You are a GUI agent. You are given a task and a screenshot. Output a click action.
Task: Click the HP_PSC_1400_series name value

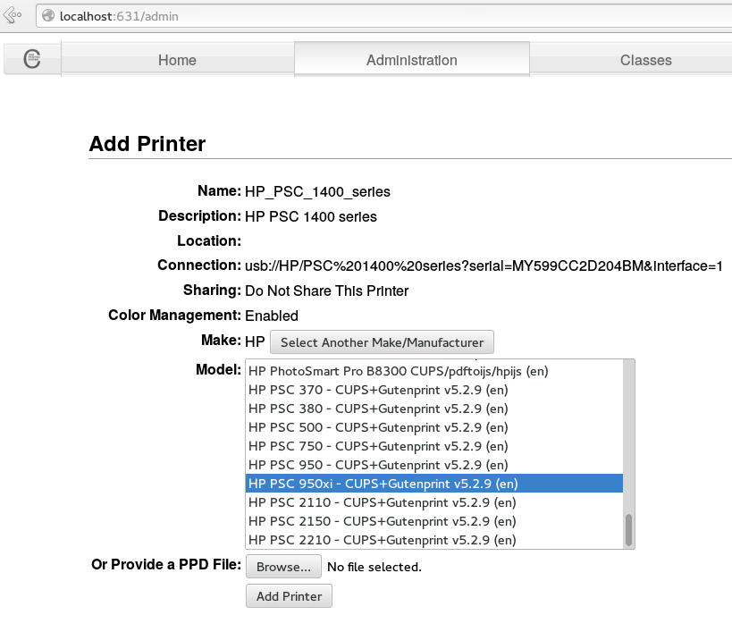(x=317, y=191)
